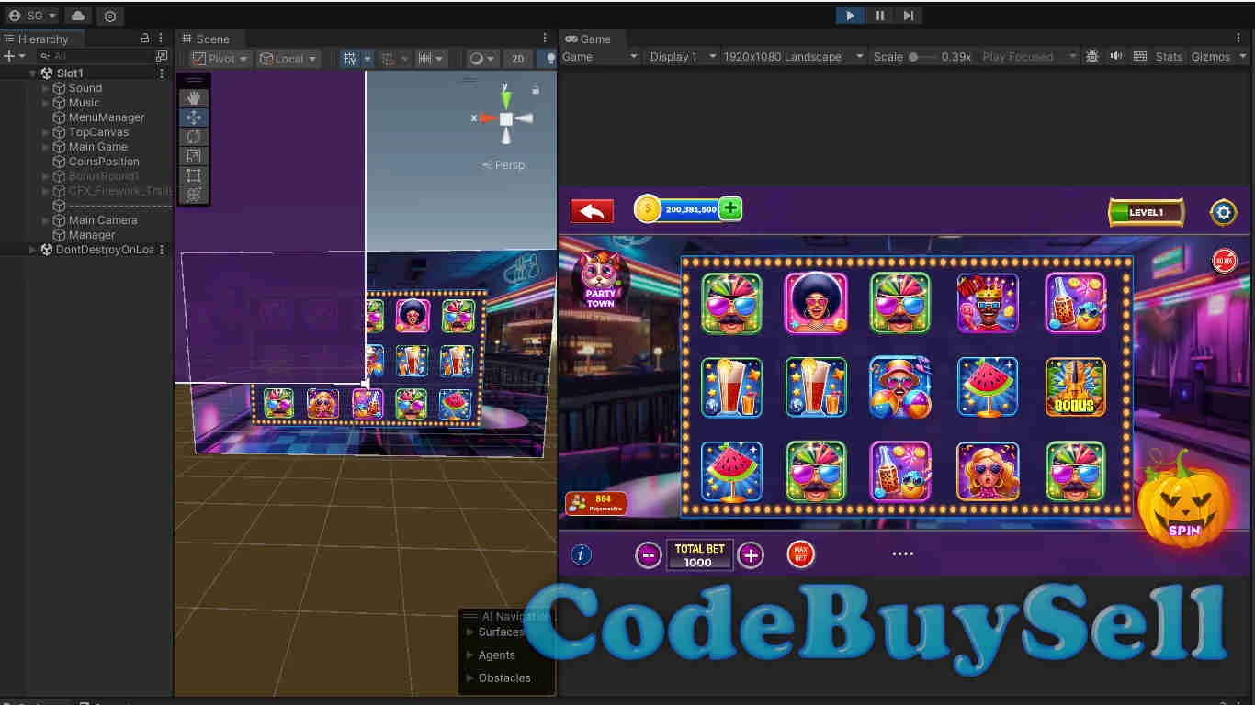Screen dimensions: 1255x705
Task: Open the Display 1 dropdown
Action: (684, 57)
